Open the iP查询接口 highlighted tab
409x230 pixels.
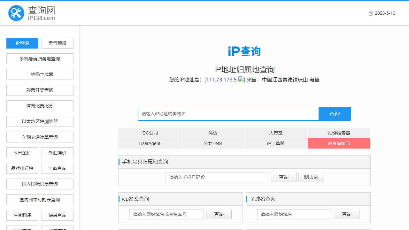(339, 143)
